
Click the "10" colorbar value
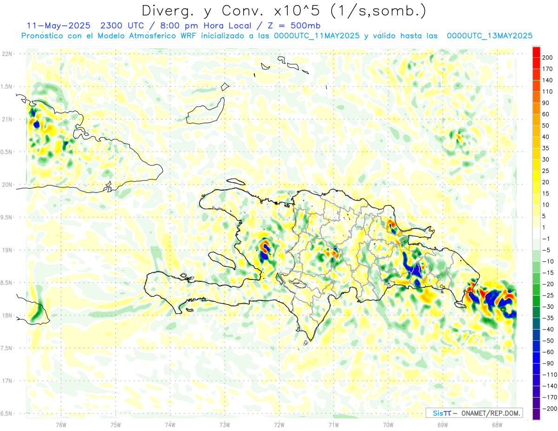pos(546,205)
